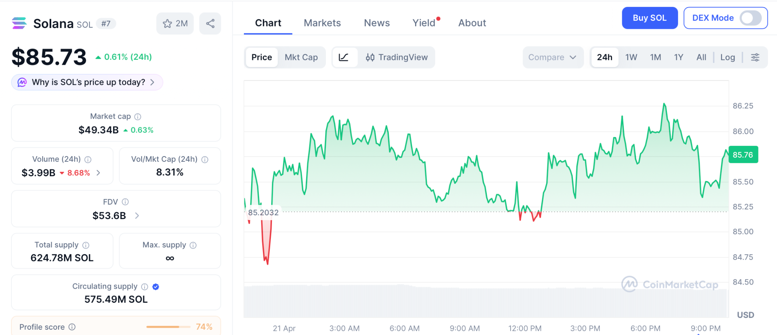Switch to the Markets tab
The image size is (777, 335).
pyautogui.click(x=322, y=23)
